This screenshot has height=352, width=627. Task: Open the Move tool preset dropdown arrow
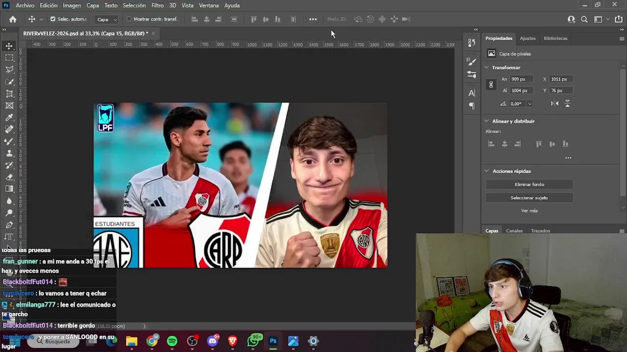(x=41, y=20)
